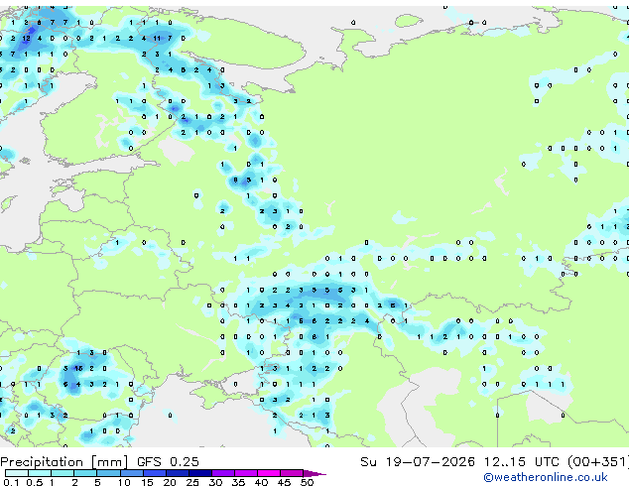Viewport: 629px width, 486px height.
Task: Select the 30–35 mm purple legend box
Action: [223, 473]
